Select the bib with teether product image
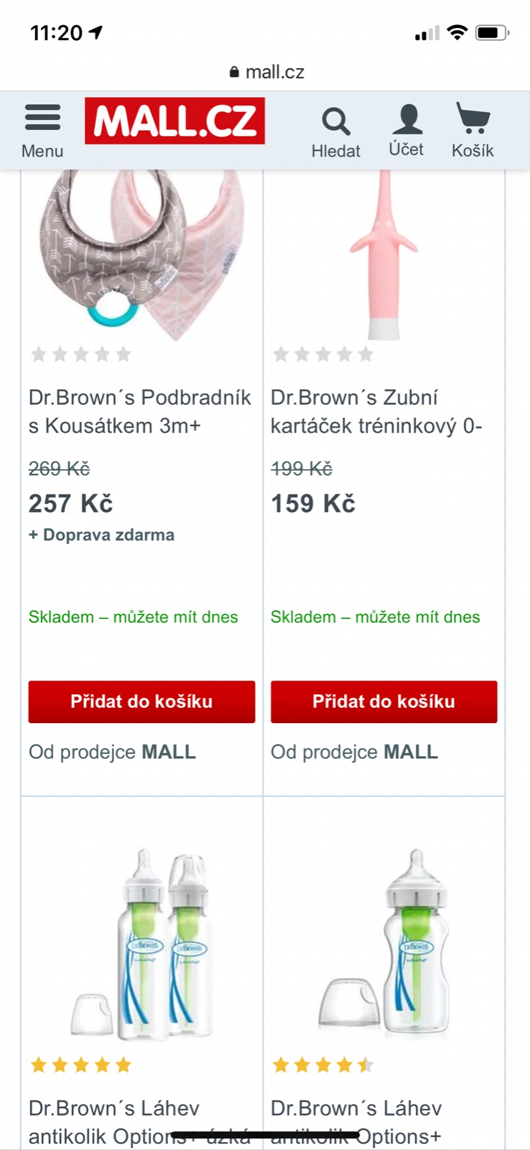 pos(141,255)
